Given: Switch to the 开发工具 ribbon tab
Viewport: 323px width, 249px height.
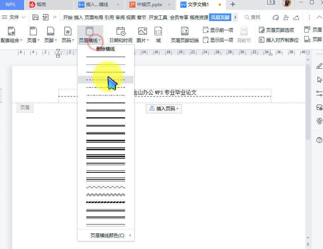Looking at the screenshot, I should pos(158,17).
